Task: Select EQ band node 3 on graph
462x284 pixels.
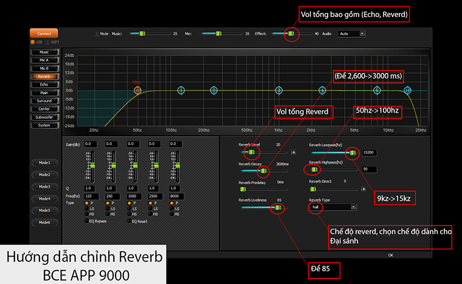Action: [x=279, y=90]
